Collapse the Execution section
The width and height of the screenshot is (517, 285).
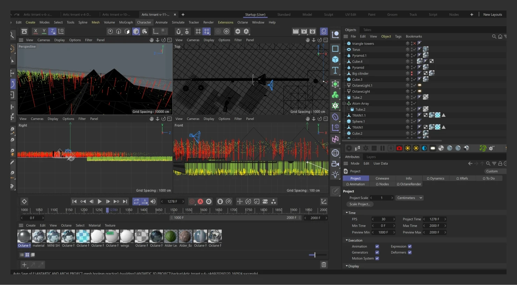tap(347, 241)
